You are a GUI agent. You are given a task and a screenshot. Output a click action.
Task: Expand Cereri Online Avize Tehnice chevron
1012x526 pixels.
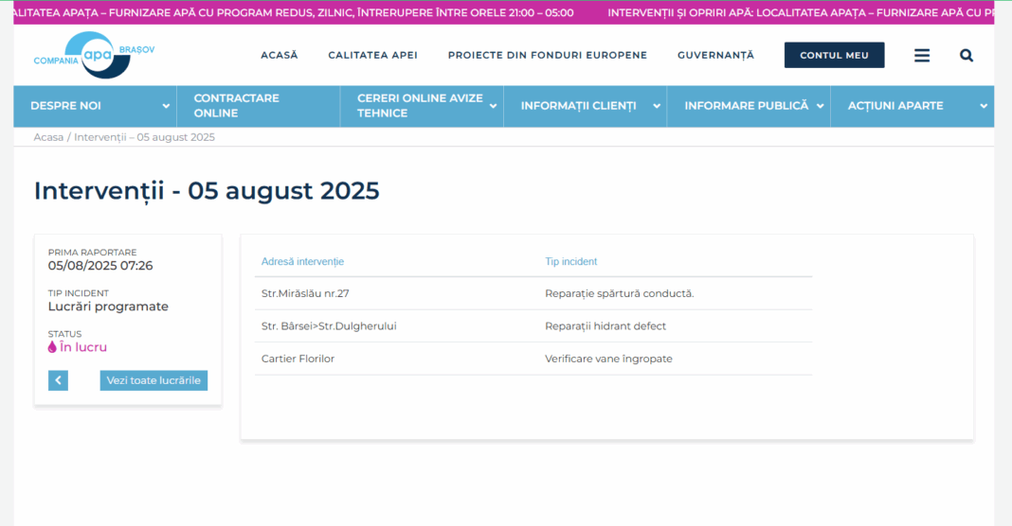[x=493, y=106]
